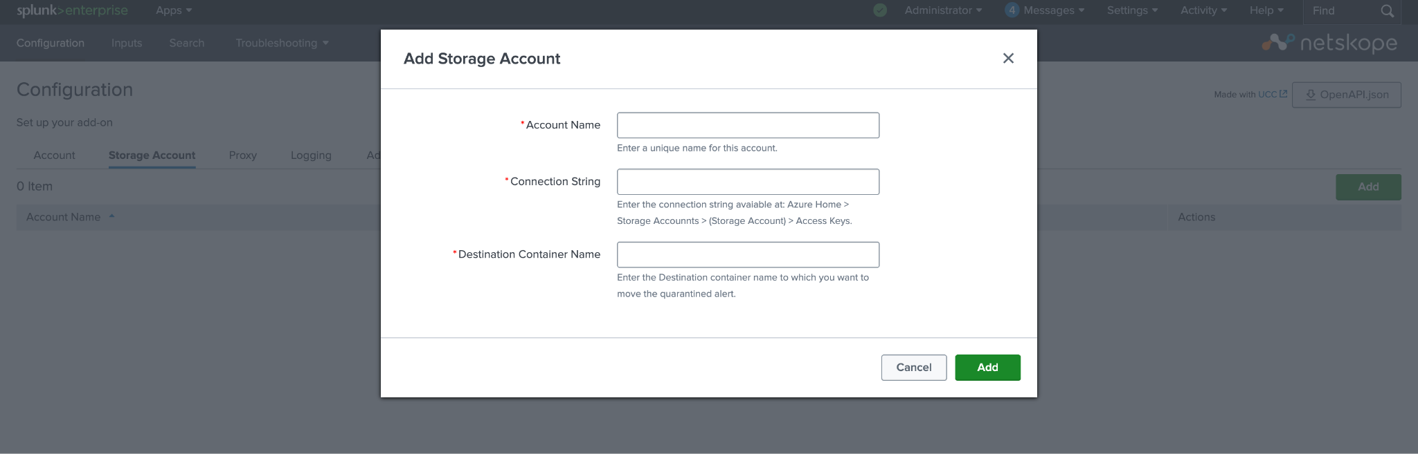Click the Netskope logo
The image size is (1418, 454).
tap(1329, 43)
